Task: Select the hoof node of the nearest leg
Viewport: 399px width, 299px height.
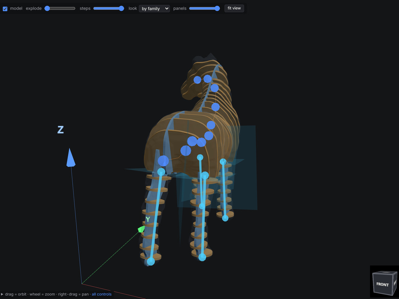Action: tap(151, 261)
